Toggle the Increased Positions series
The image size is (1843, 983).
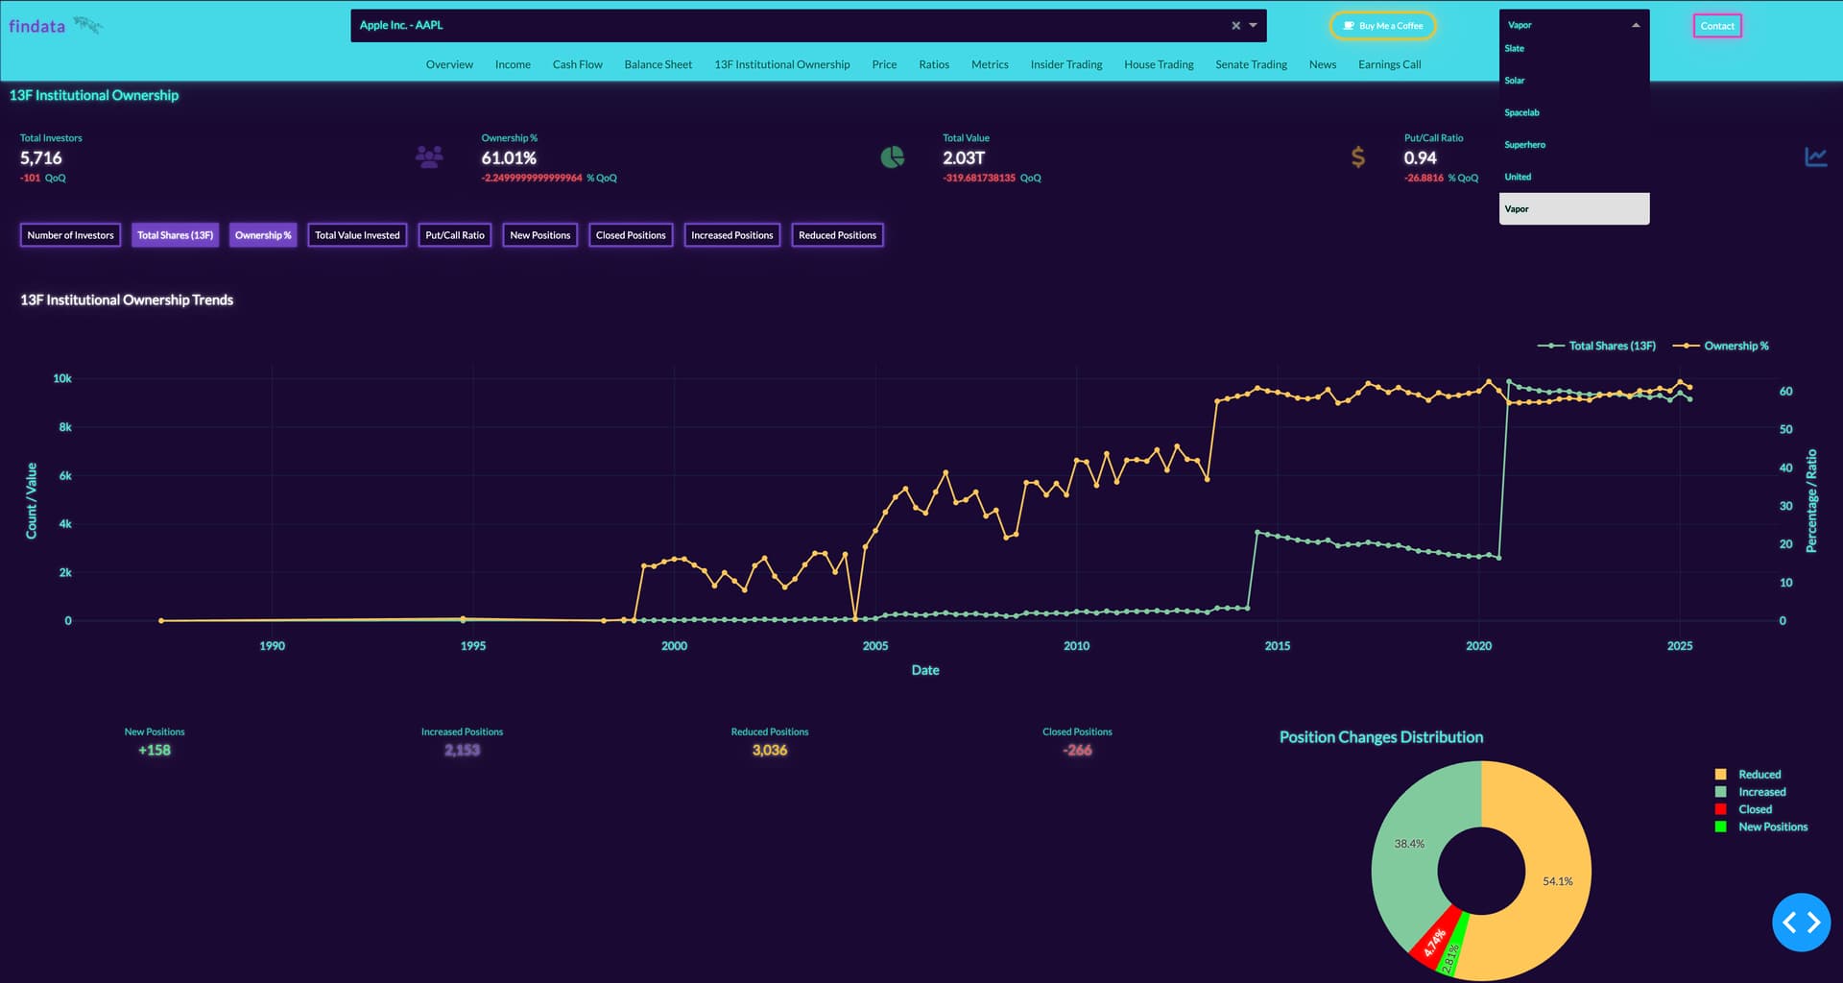point(732,235)
